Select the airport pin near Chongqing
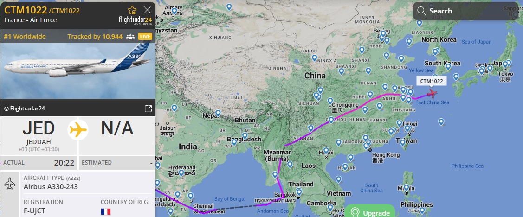The height and width of the screenshot is (217, 523). click(330, 101)
